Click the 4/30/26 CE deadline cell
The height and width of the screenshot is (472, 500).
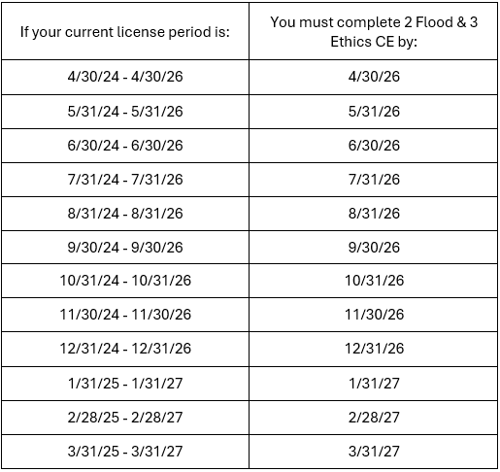[x=374, y=77]
